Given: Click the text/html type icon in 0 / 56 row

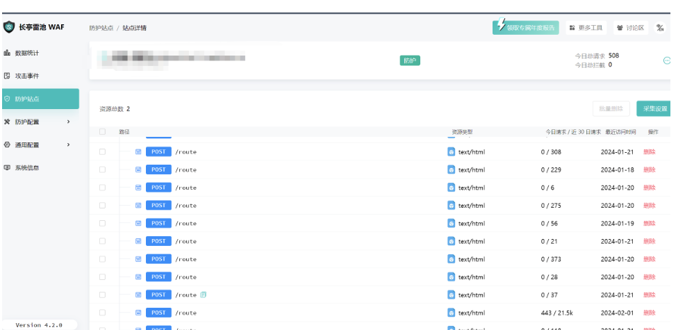Looking at the screenshot, I should click(452, 223).
